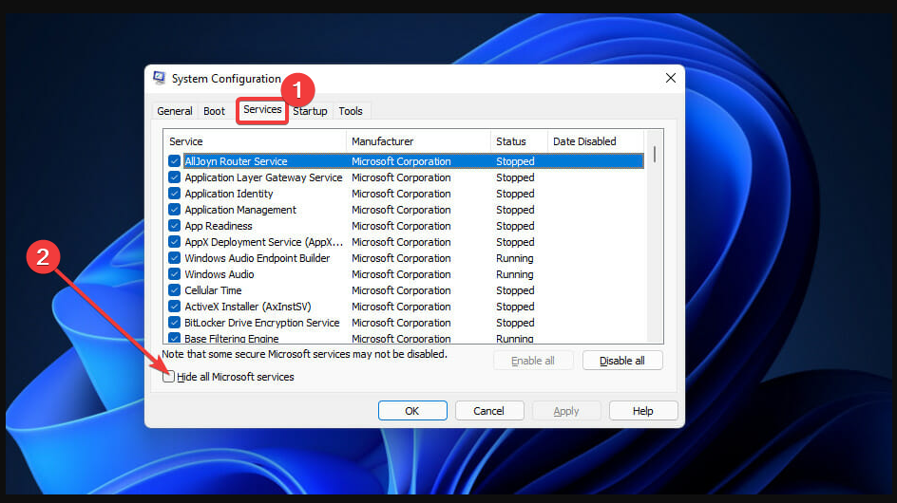Screen dimensions: 897x503
Task: Switch to the Tools tab
Action: (x=350, y=111)
